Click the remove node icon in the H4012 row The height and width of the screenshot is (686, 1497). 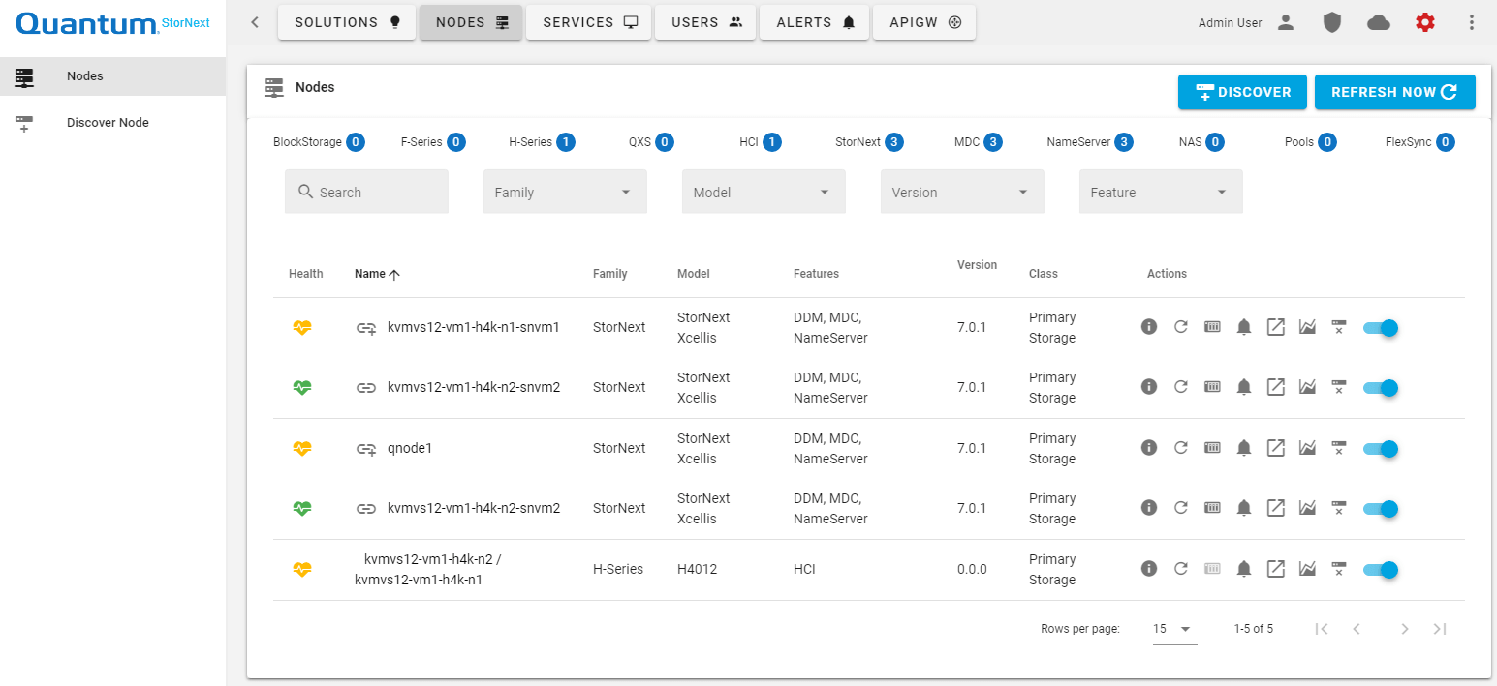[x=1339, y=569]
